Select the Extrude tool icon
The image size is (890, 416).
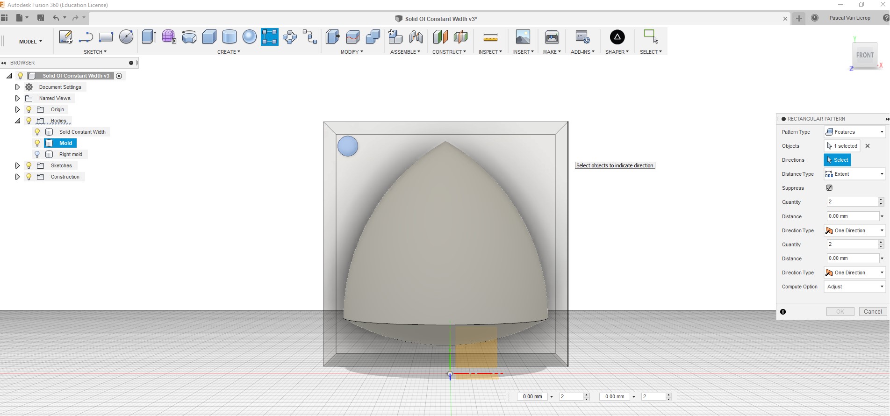(x=149, y=37)
